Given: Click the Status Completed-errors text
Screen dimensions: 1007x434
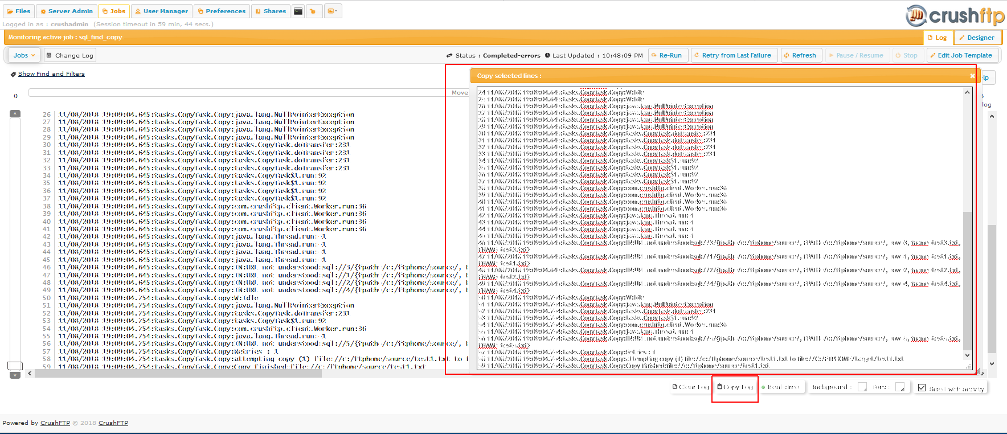Looking at the screenshot, I should point(498,55).
